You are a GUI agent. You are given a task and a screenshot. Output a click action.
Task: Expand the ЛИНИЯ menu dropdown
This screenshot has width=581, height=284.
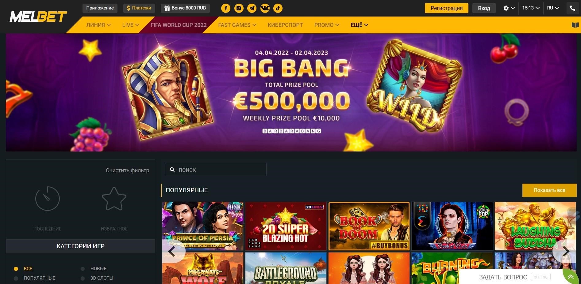tap(98, 25)
